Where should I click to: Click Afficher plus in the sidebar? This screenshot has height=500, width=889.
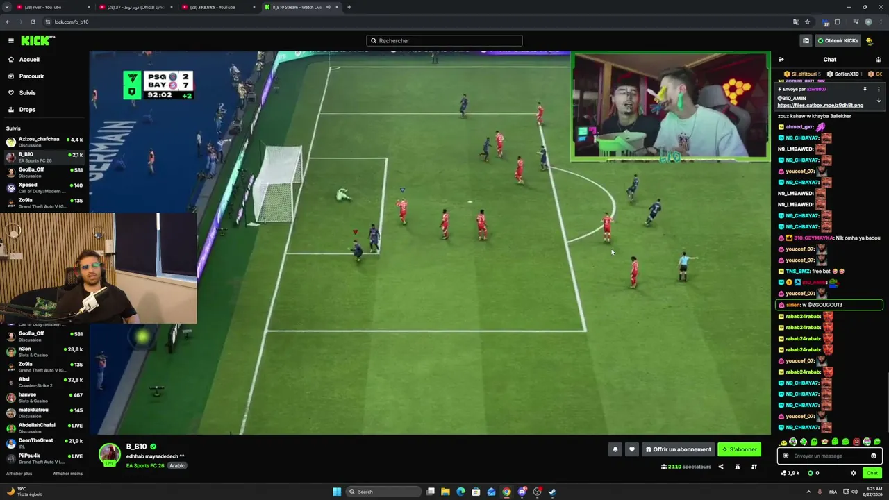[x=19, y=474]
